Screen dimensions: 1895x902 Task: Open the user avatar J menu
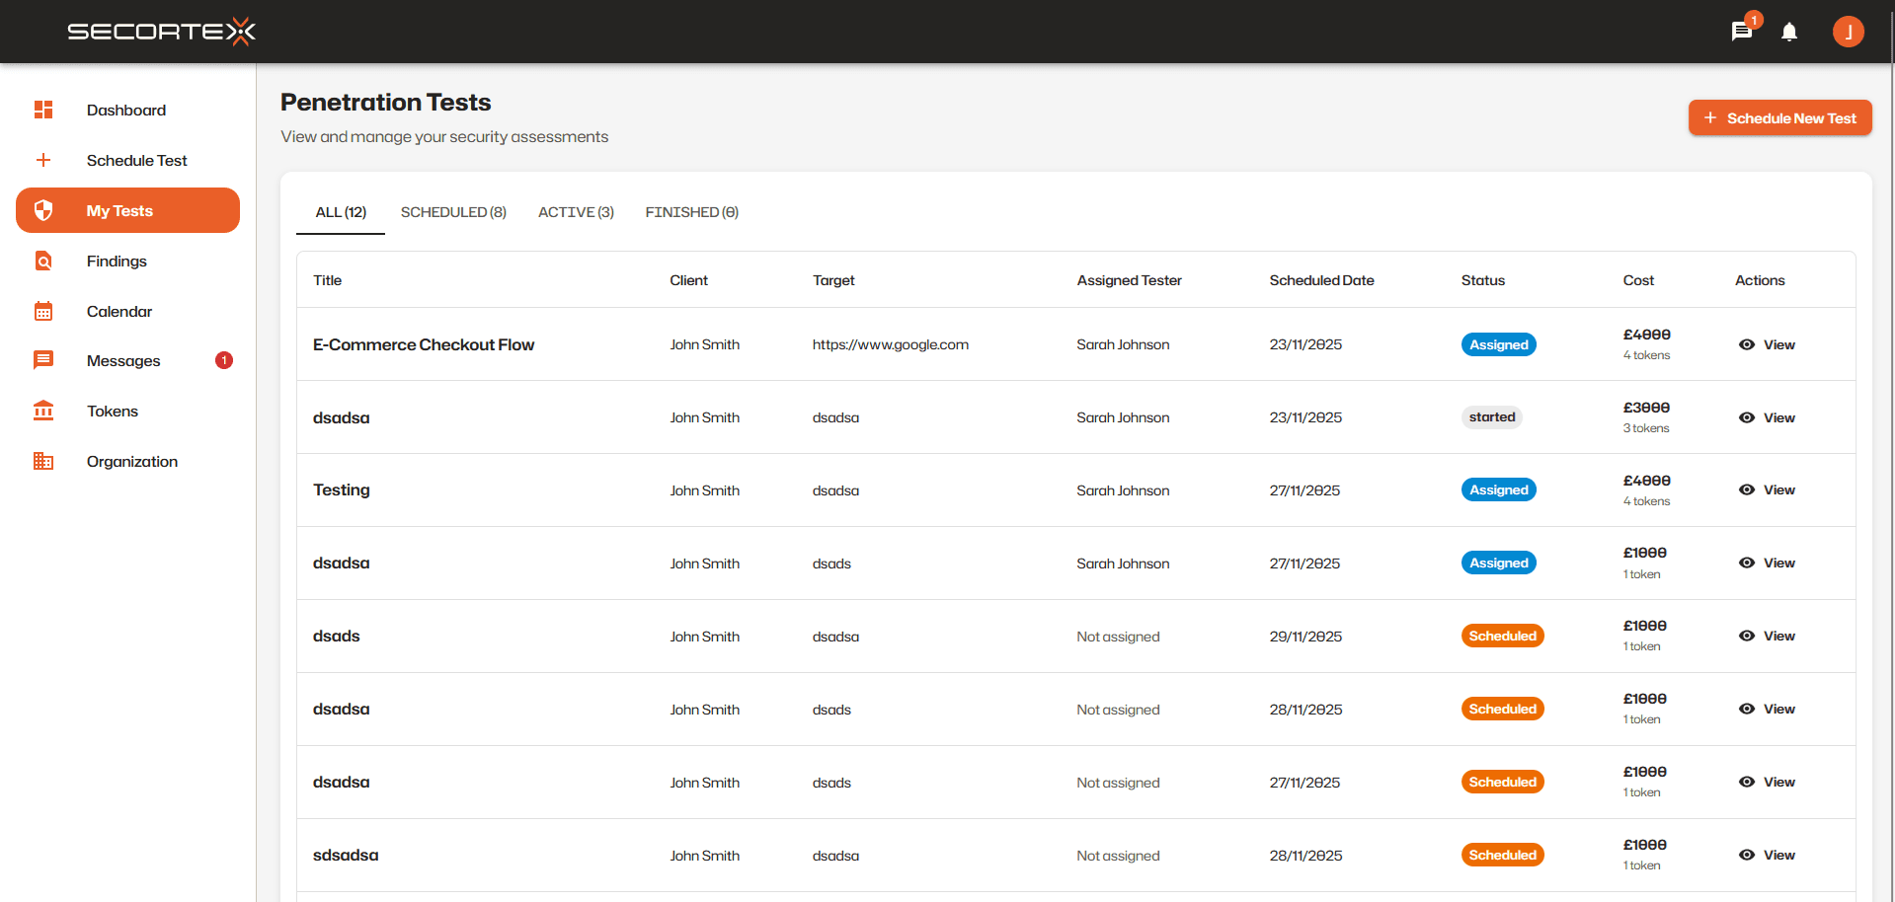1848,32
